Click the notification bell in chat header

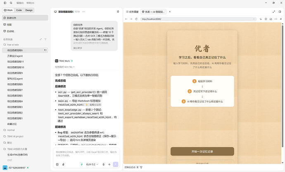pyautogui.click(x=118, y=12)
